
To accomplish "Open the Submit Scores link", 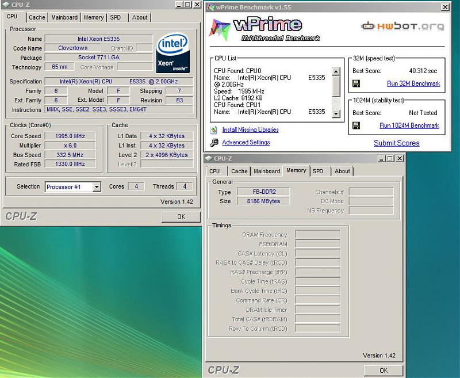I will tap(397, 143).
